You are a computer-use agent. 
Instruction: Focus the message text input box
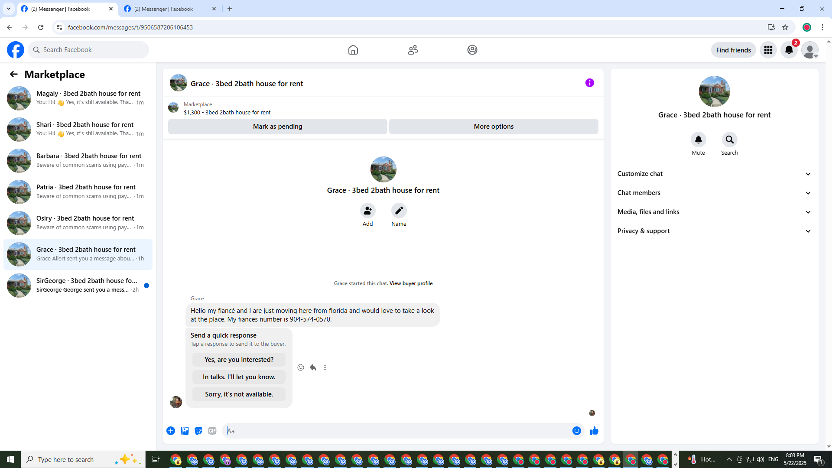pyautogui.click(x=396, y=431)
